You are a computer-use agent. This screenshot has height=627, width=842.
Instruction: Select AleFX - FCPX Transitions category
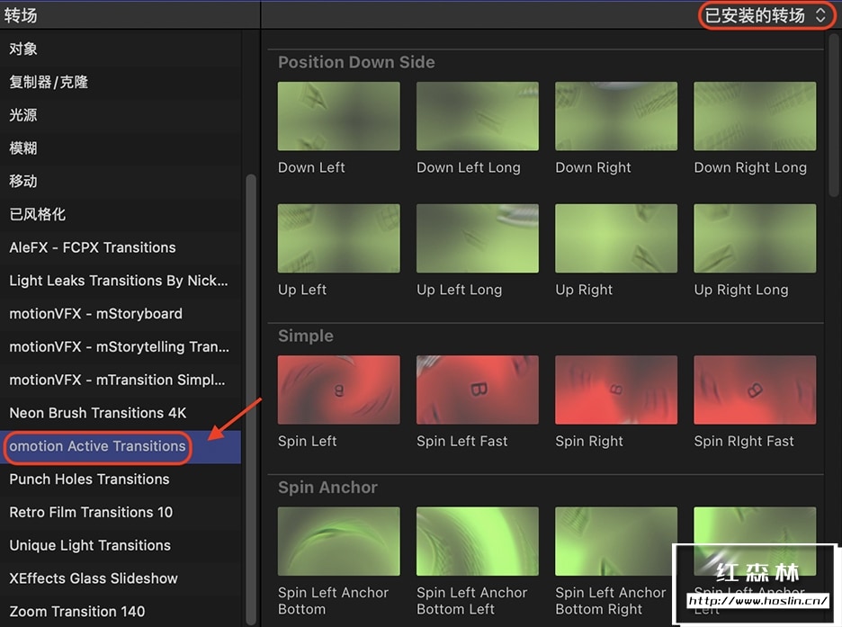tap(93, 247)
